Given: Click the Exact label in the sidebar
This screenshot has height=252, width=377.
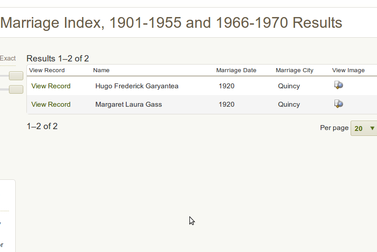Looking at the screenshot, I should pos(8,58).
